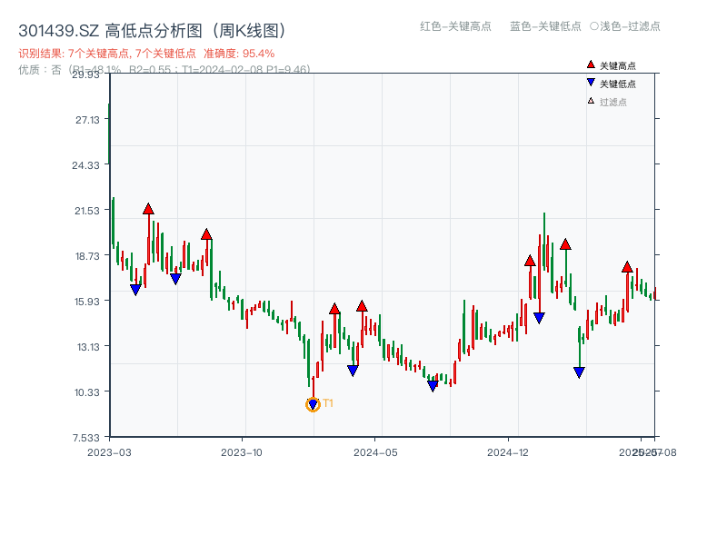This screenshot has width=727, height=545.
Task: Select the red high-point marker above the August 2023 peak
Action: [207, 233]
